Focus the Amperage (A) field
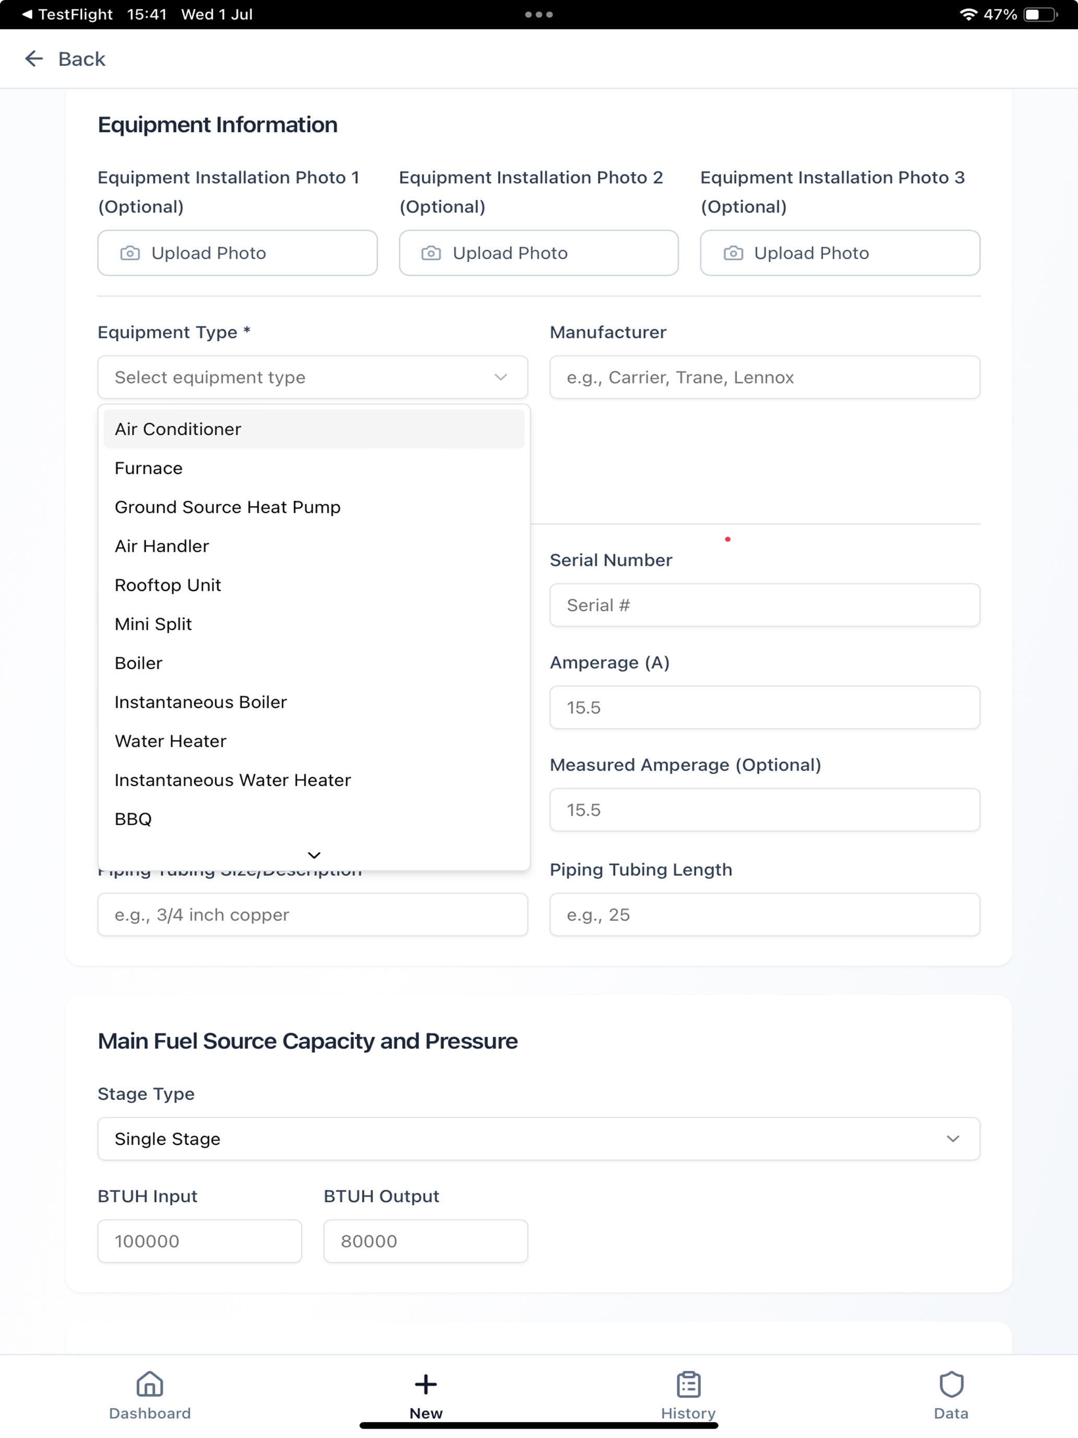Image resolution: width=1078 pixels, height=1438 pixels. 765,708
